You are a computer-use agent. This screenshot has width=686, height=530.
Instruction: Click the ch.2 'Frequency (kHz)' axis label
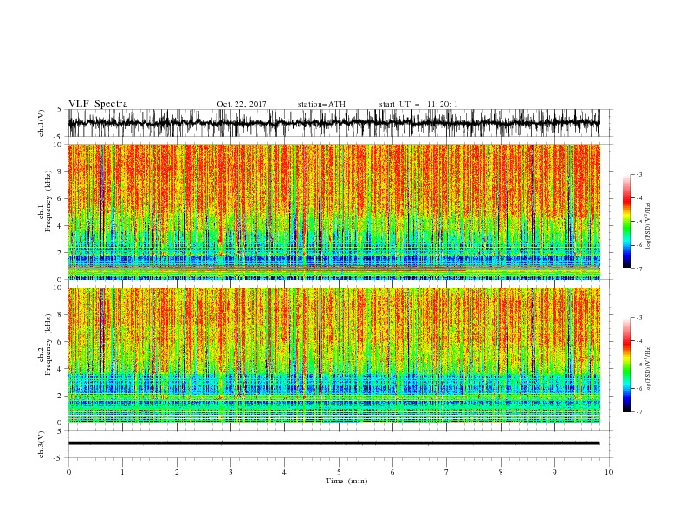49,344
